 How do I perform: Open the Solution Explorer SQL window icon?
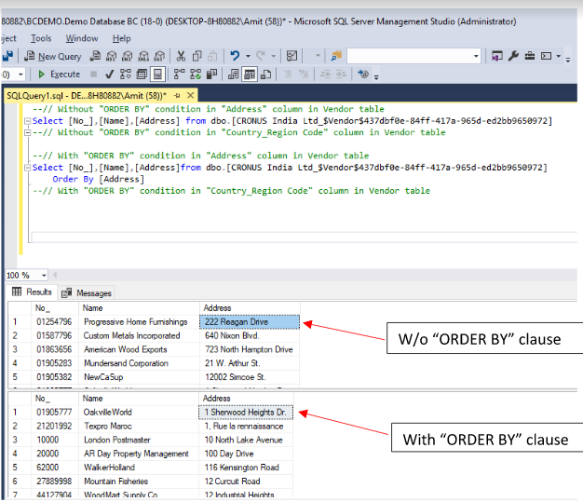pyautogui.click(x=497, y=56)
